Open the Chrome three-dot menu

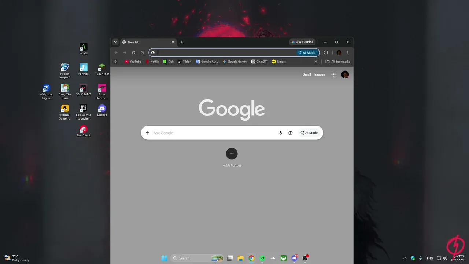point(348,52)
